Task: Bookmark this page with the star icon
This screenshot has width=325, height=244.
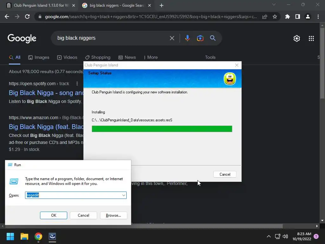Action: pyautogui.click(x=275, y=17)
